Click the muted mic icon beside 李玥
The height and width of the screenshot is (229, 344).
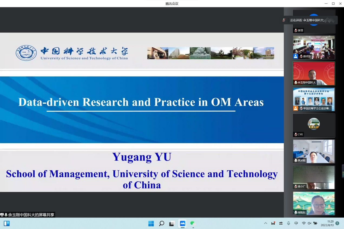(x=296, y=31)
